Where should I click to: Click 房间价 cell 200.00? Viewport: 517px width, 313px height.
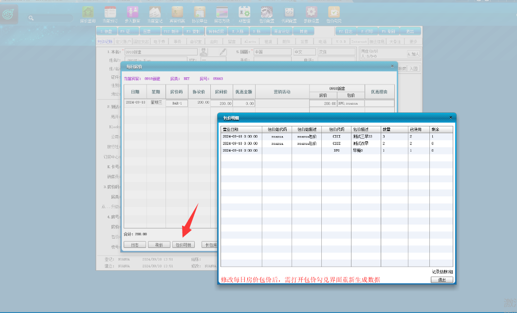click(x=222, y=103)
